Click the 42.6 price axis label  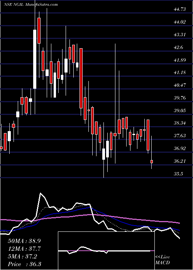pos(179,47)
